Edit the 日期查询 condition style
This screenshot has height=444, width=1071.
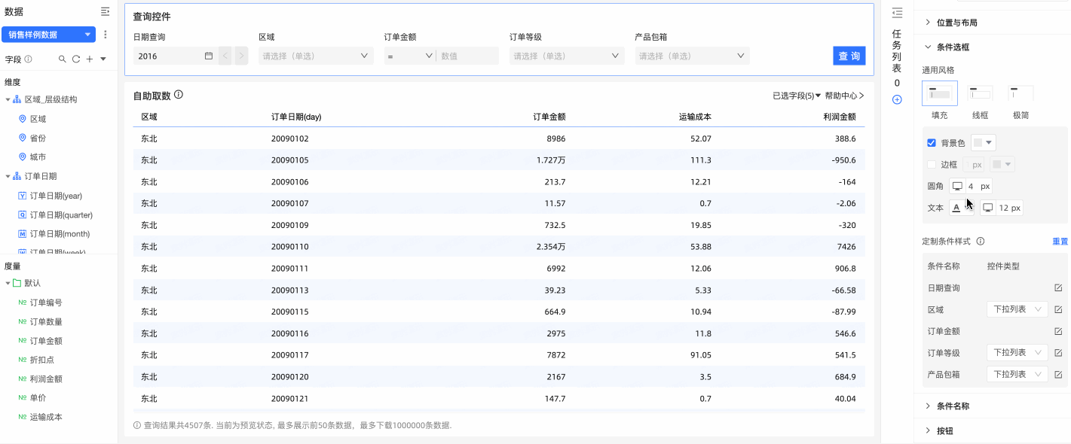coord(1058,288)
